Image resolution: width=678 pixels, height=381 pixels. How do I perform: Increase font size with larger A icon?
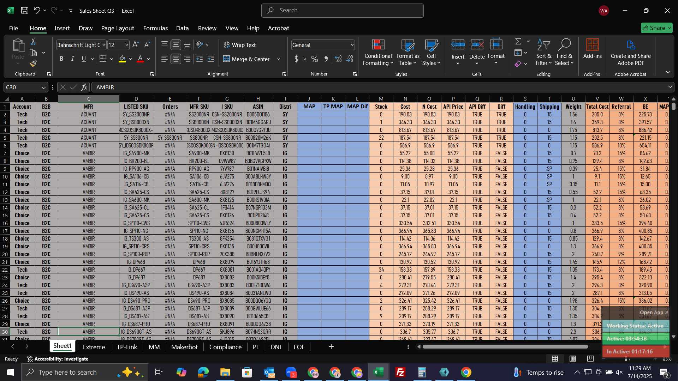click(136, 45)
